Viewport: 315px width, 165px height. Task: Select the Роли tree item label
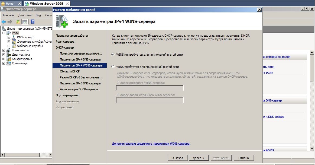(15, 33)
